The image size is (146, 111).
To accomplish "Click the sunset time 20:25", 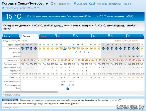I will pyautogui.click(x=72, y=81).
